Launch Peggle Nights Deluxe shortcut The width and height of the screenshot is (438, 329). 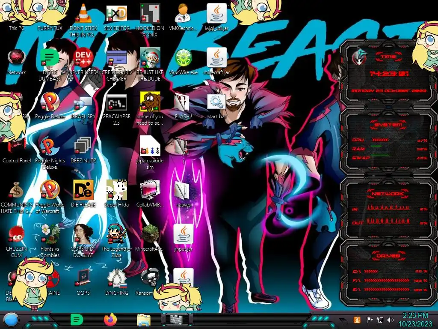click(50, 153)
